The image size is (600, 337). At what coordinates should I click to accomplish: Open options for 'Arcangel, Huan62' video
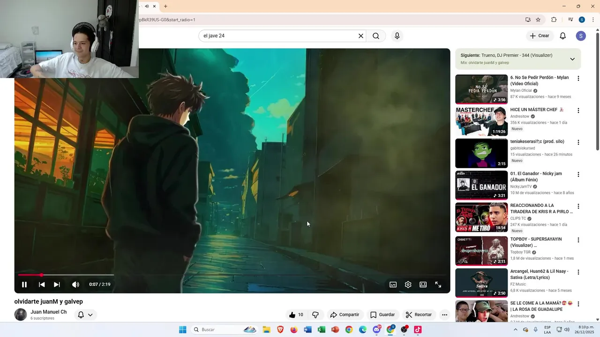578,272
